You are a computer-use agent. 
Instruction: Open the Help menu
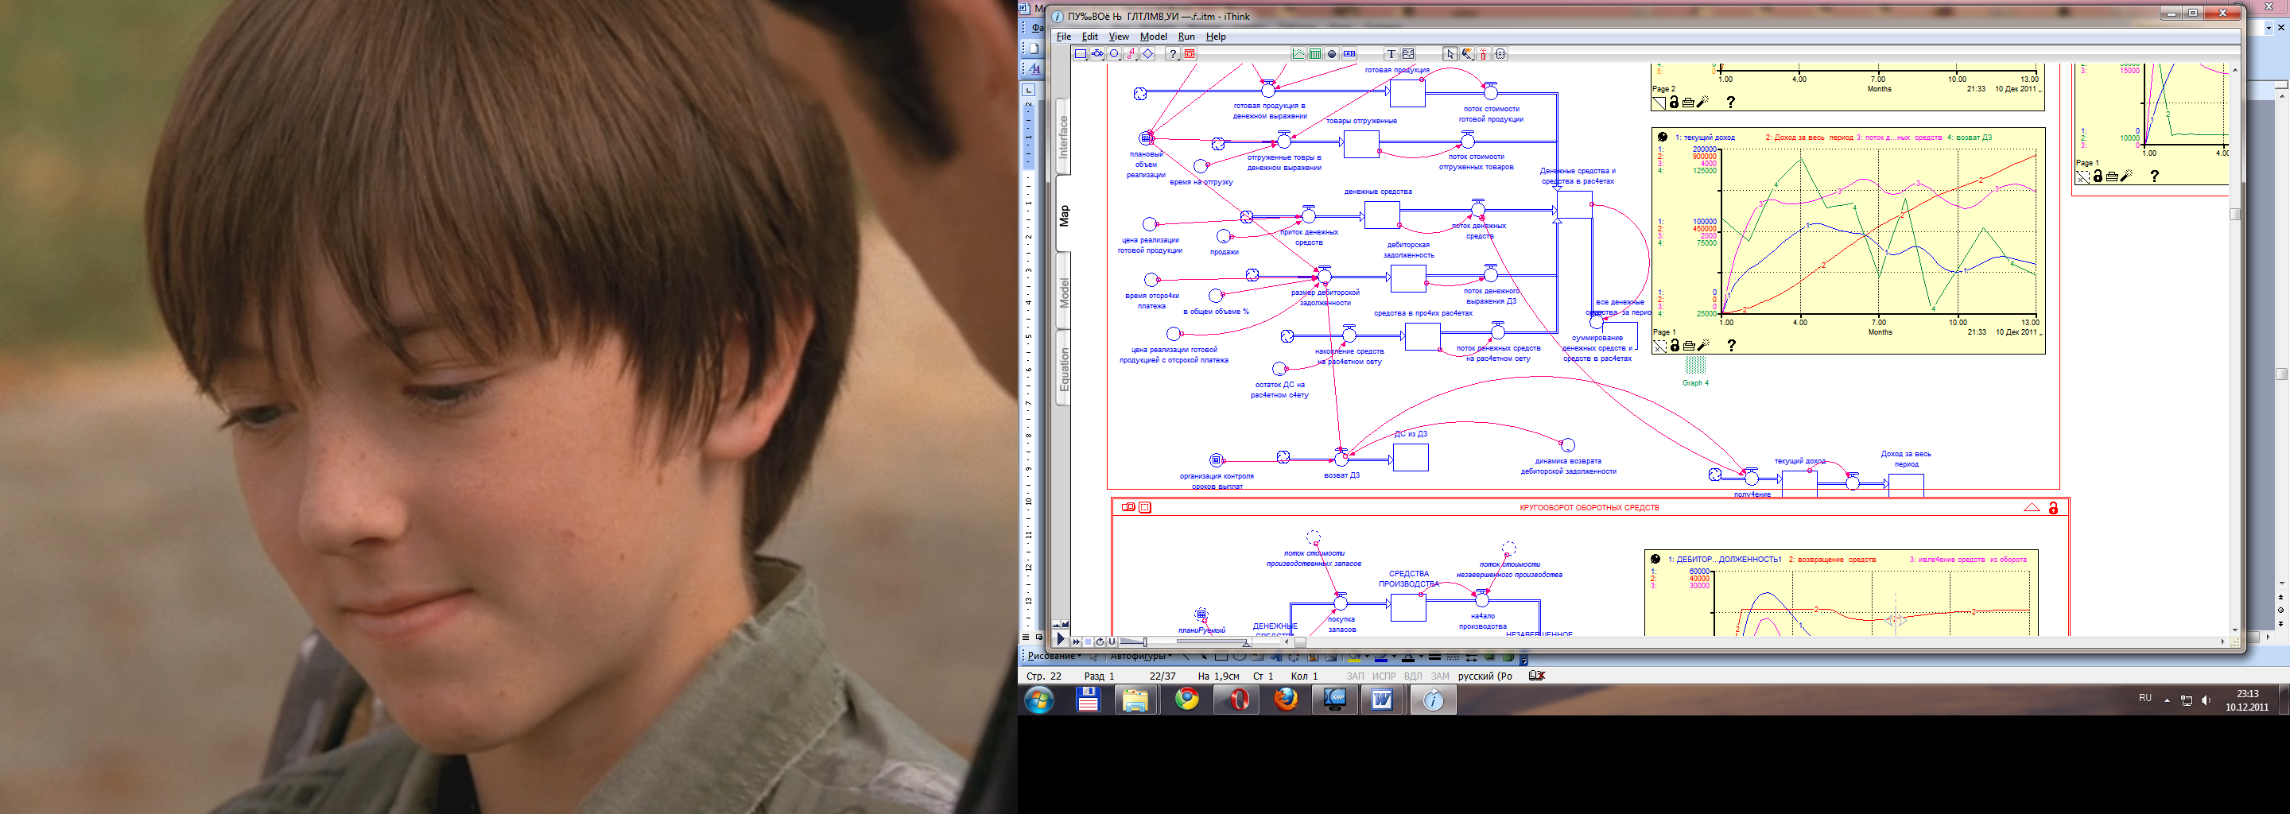tap(1216, 37)
